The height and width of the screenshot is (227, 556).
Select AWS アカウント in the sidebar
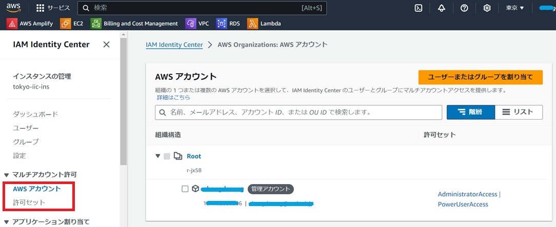click(37, 189)
